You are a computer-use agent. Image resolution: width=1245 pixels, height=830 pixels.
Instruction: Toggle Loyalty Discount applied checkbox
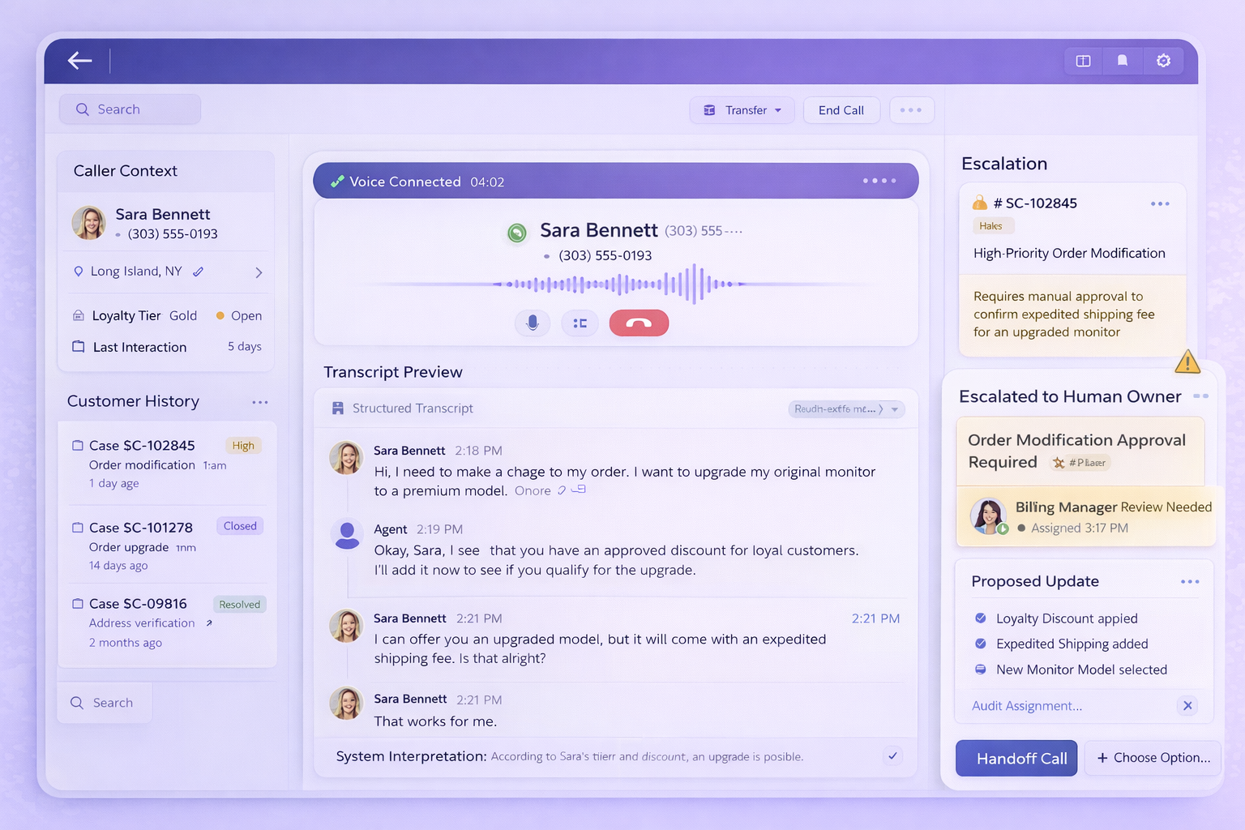coord(981,618)
